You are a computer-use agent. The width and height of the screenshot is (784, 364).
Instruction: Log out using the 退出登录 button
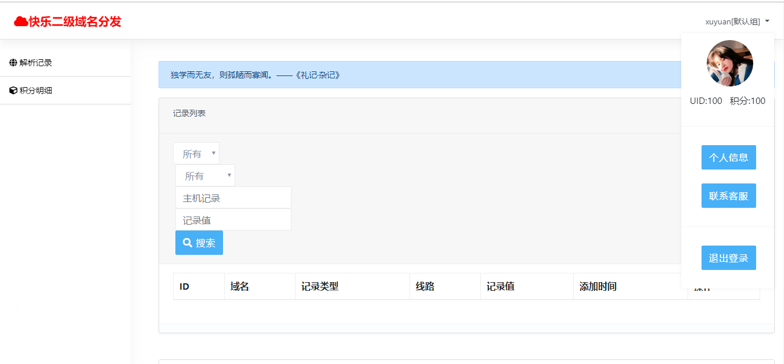[728, 257]
